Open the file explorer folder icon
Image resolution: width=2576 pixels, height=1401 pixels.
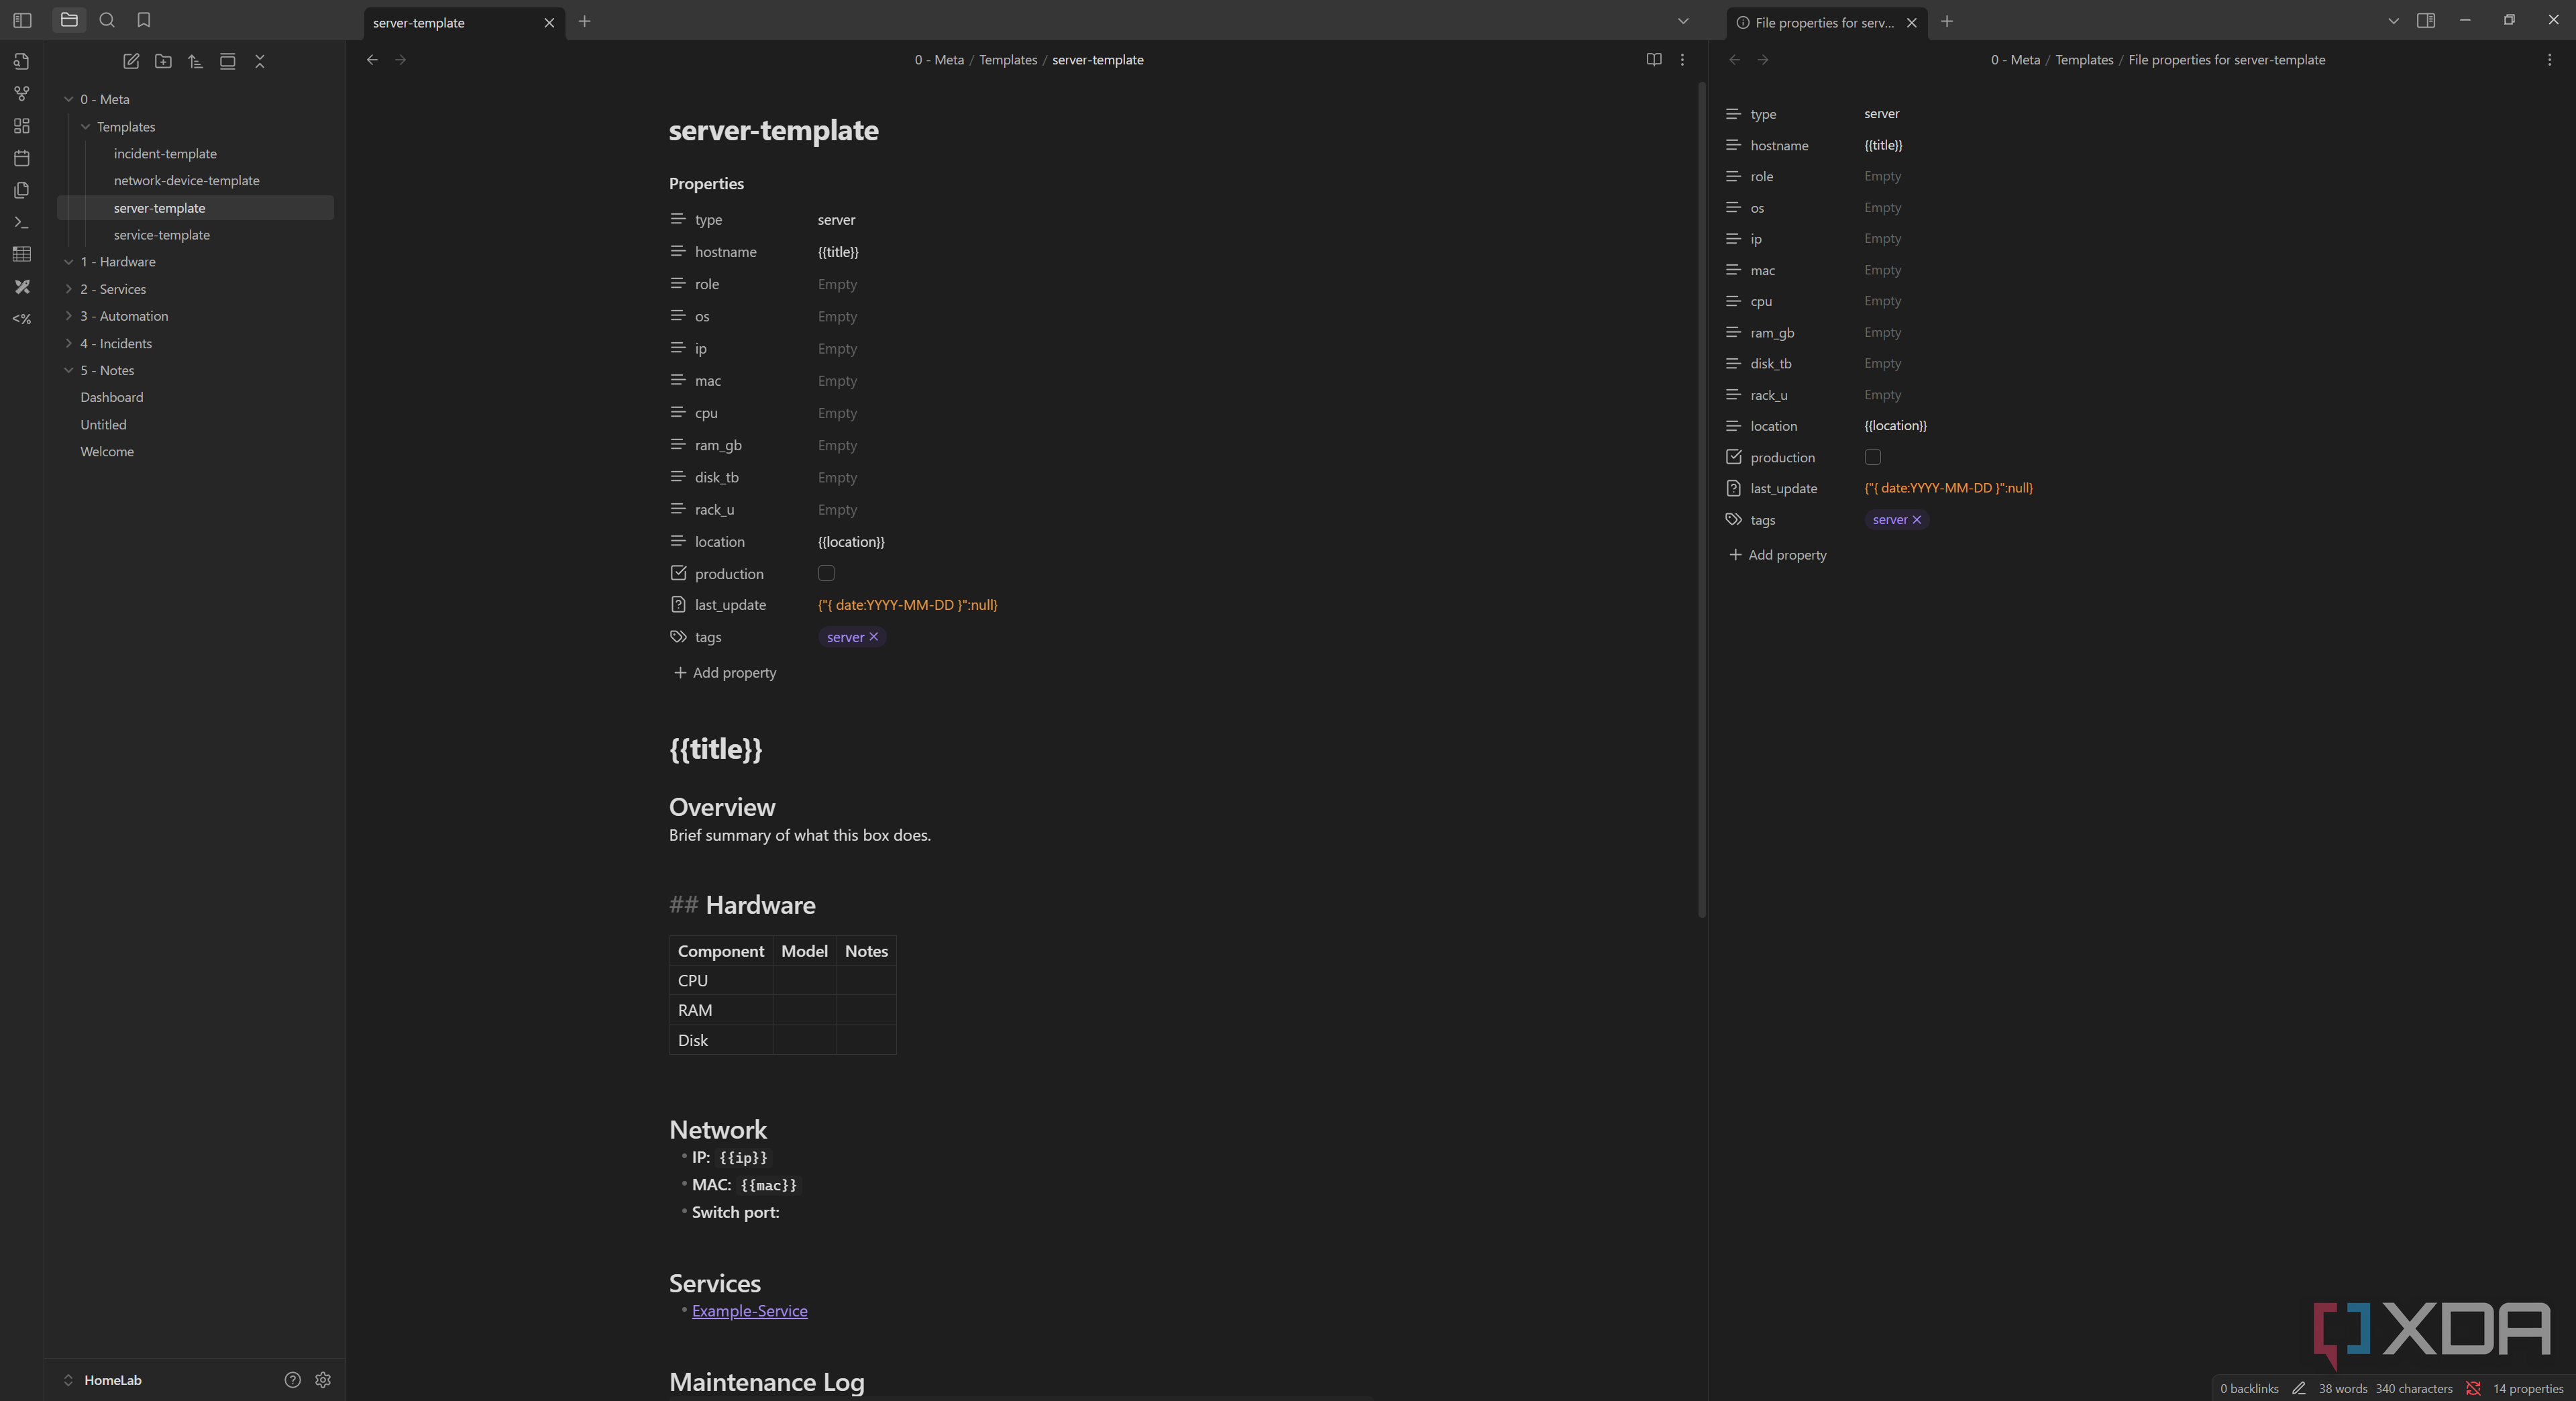(x=69, y=20)
